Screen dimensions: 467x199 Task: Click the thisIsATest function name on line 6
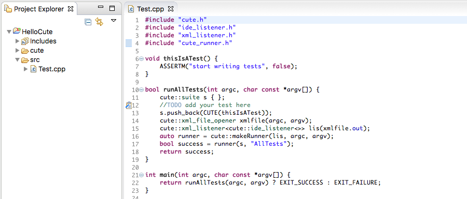(183, 59)
